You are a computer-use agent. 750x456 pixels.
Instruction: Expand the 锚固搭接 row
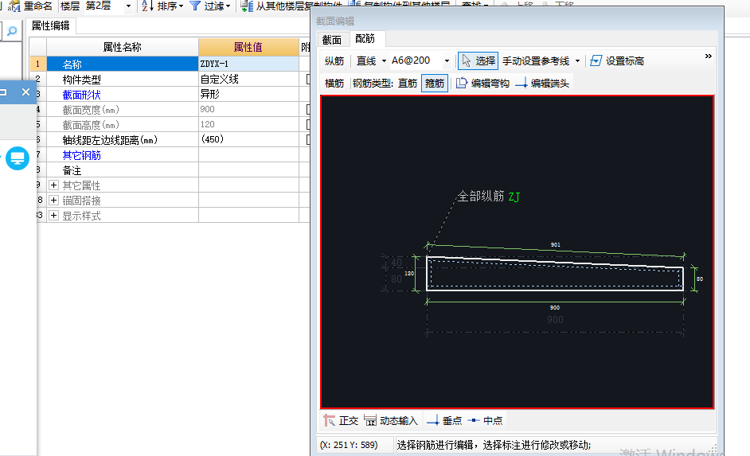pyautogui.click(x=53, y=200)
